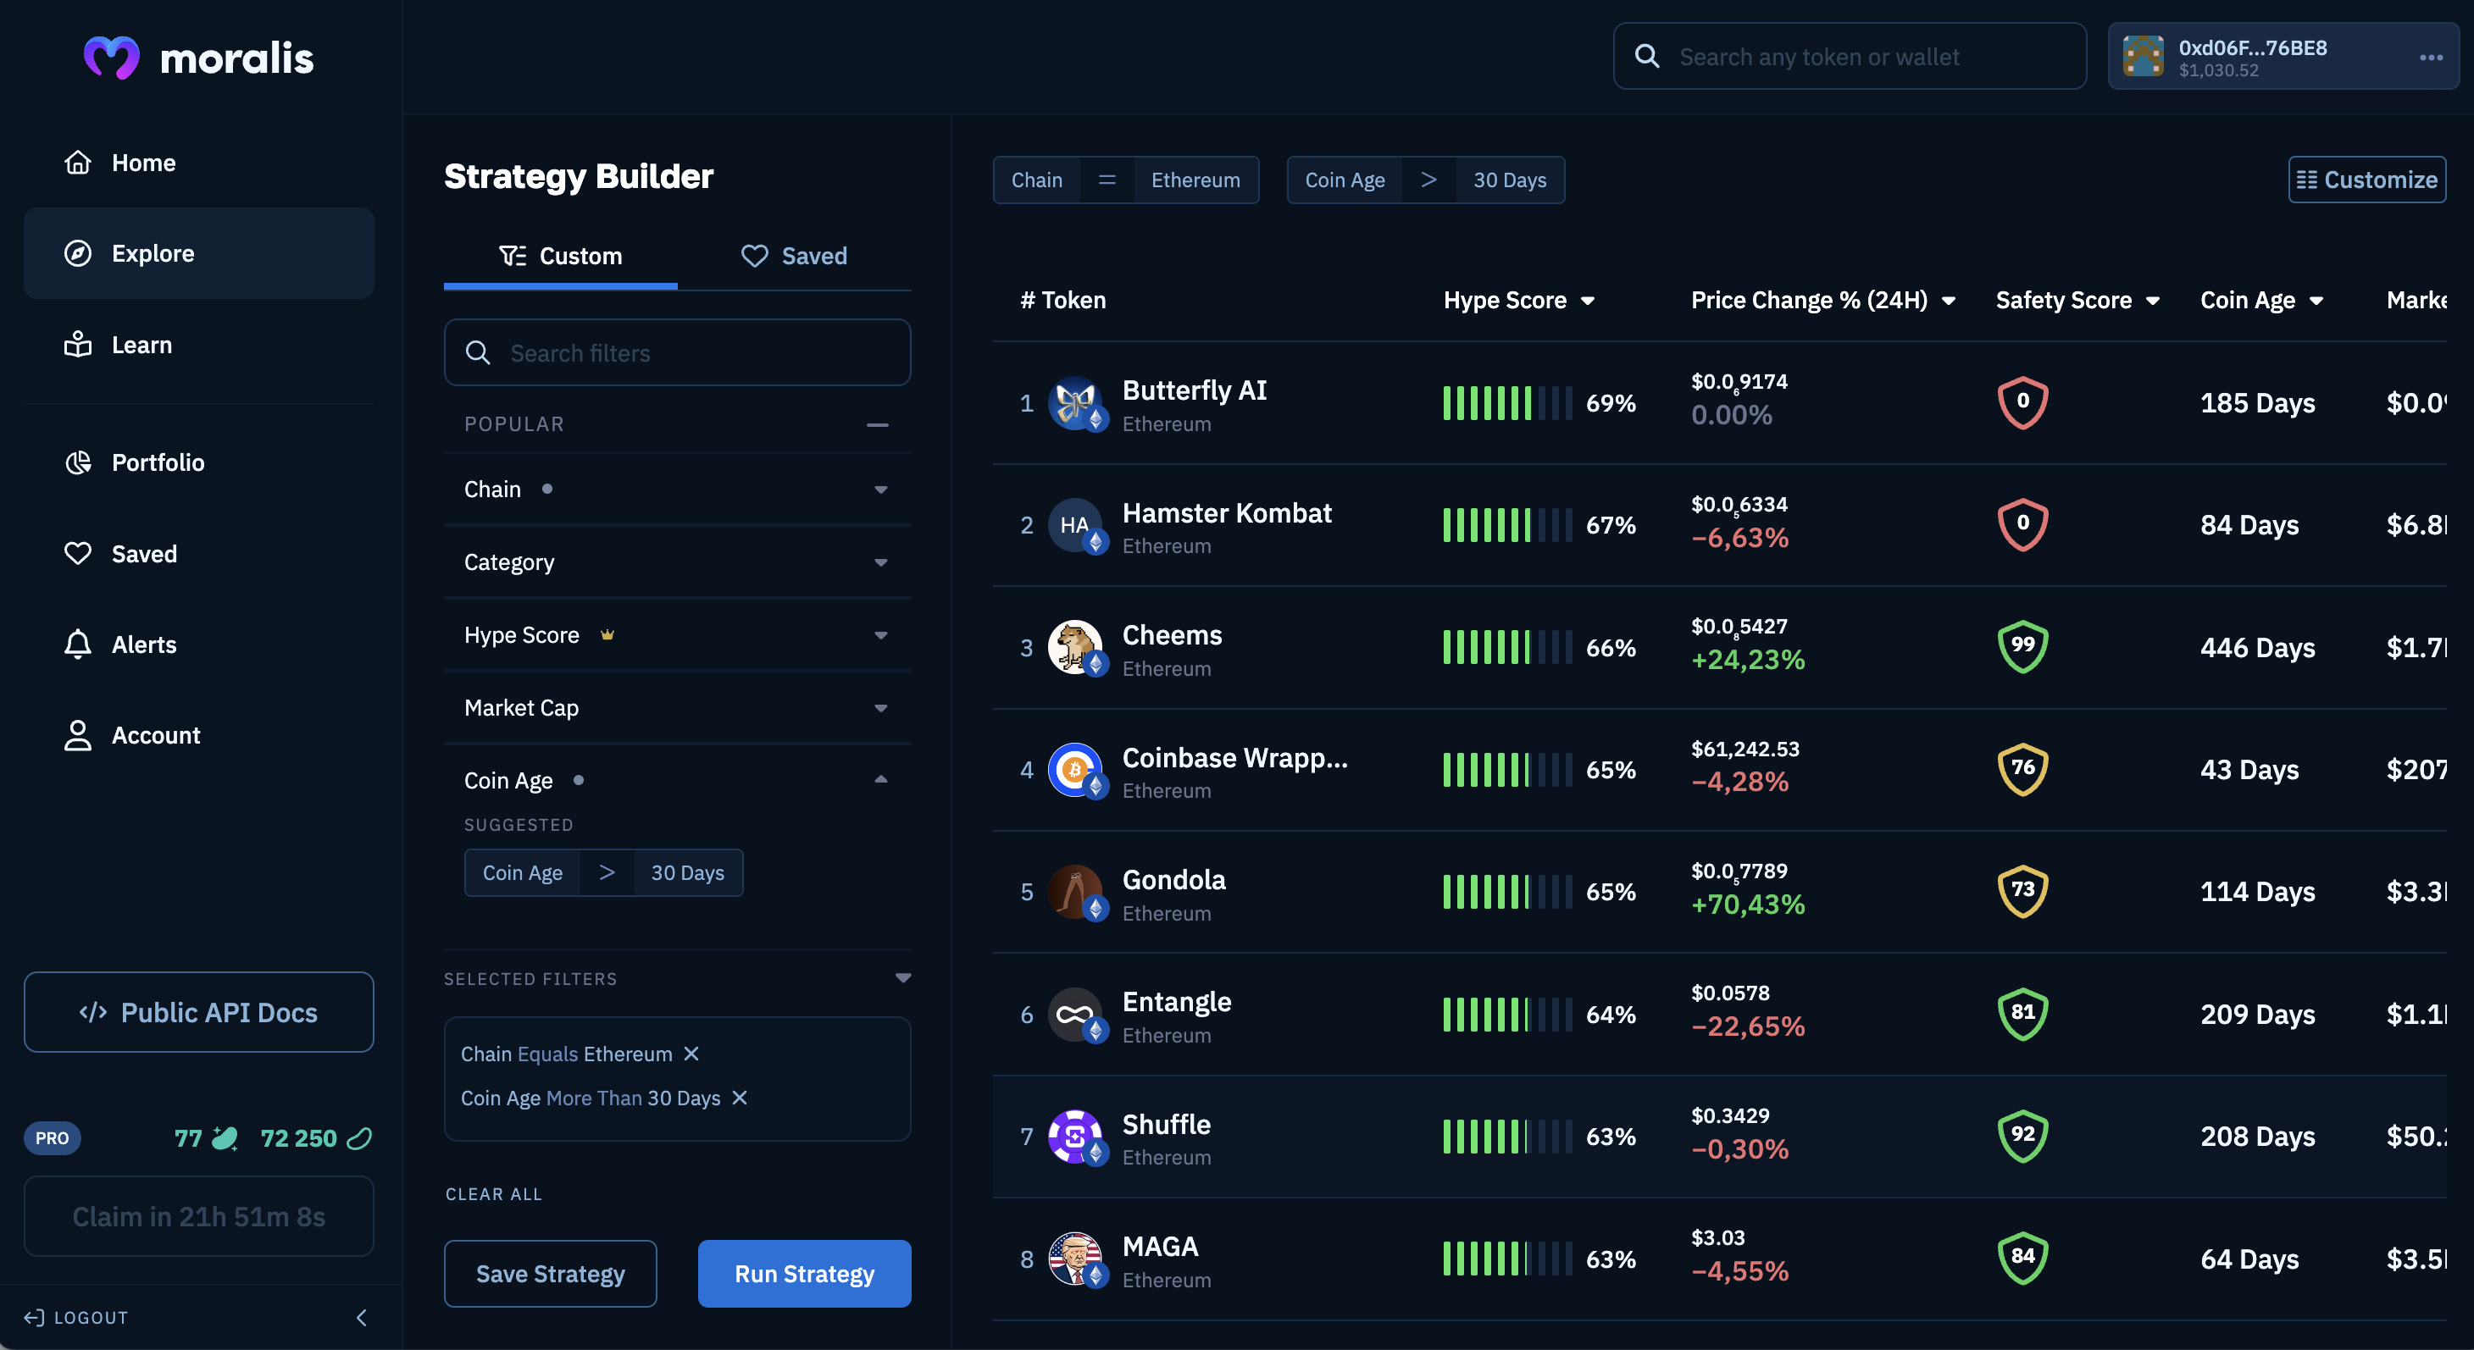Screen dimensions: 2474x1350
Task: Click the Public API Docs button
Action: point(199,1012)
